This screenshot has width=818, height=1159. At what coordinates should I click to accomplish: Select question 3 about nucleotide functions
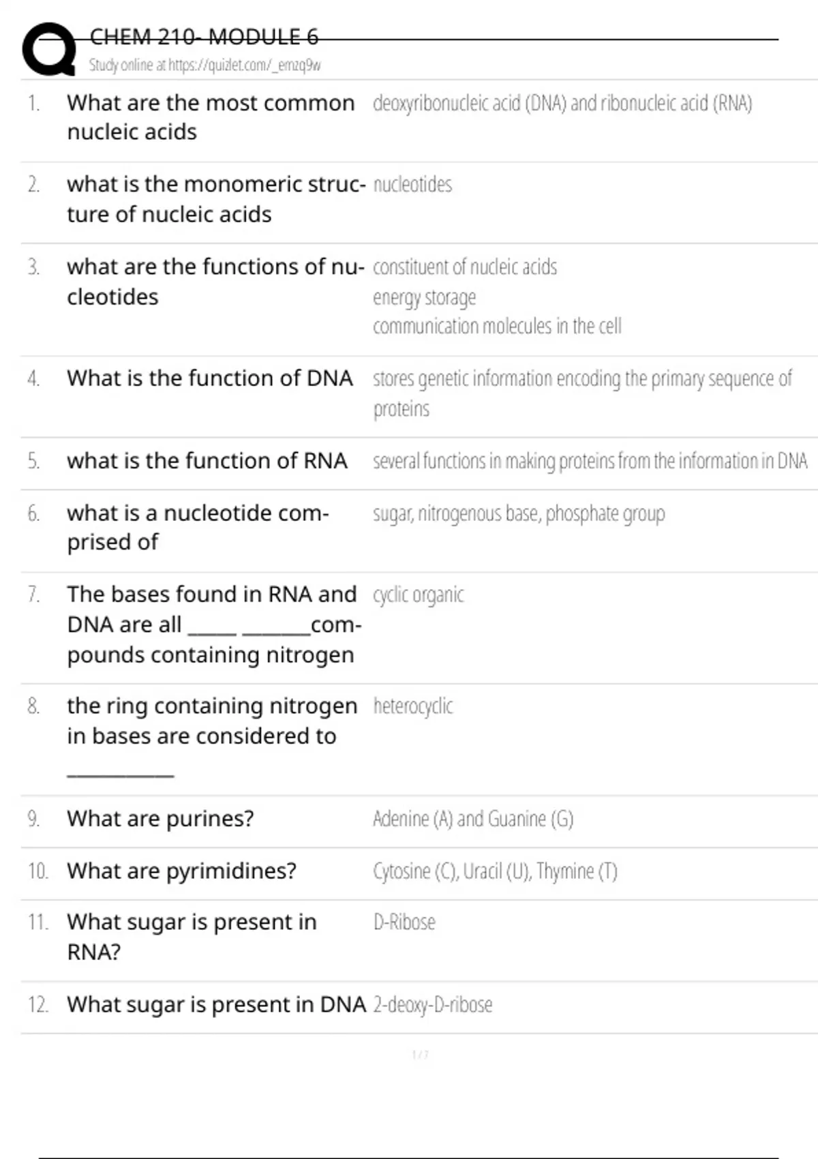[215, 282]
